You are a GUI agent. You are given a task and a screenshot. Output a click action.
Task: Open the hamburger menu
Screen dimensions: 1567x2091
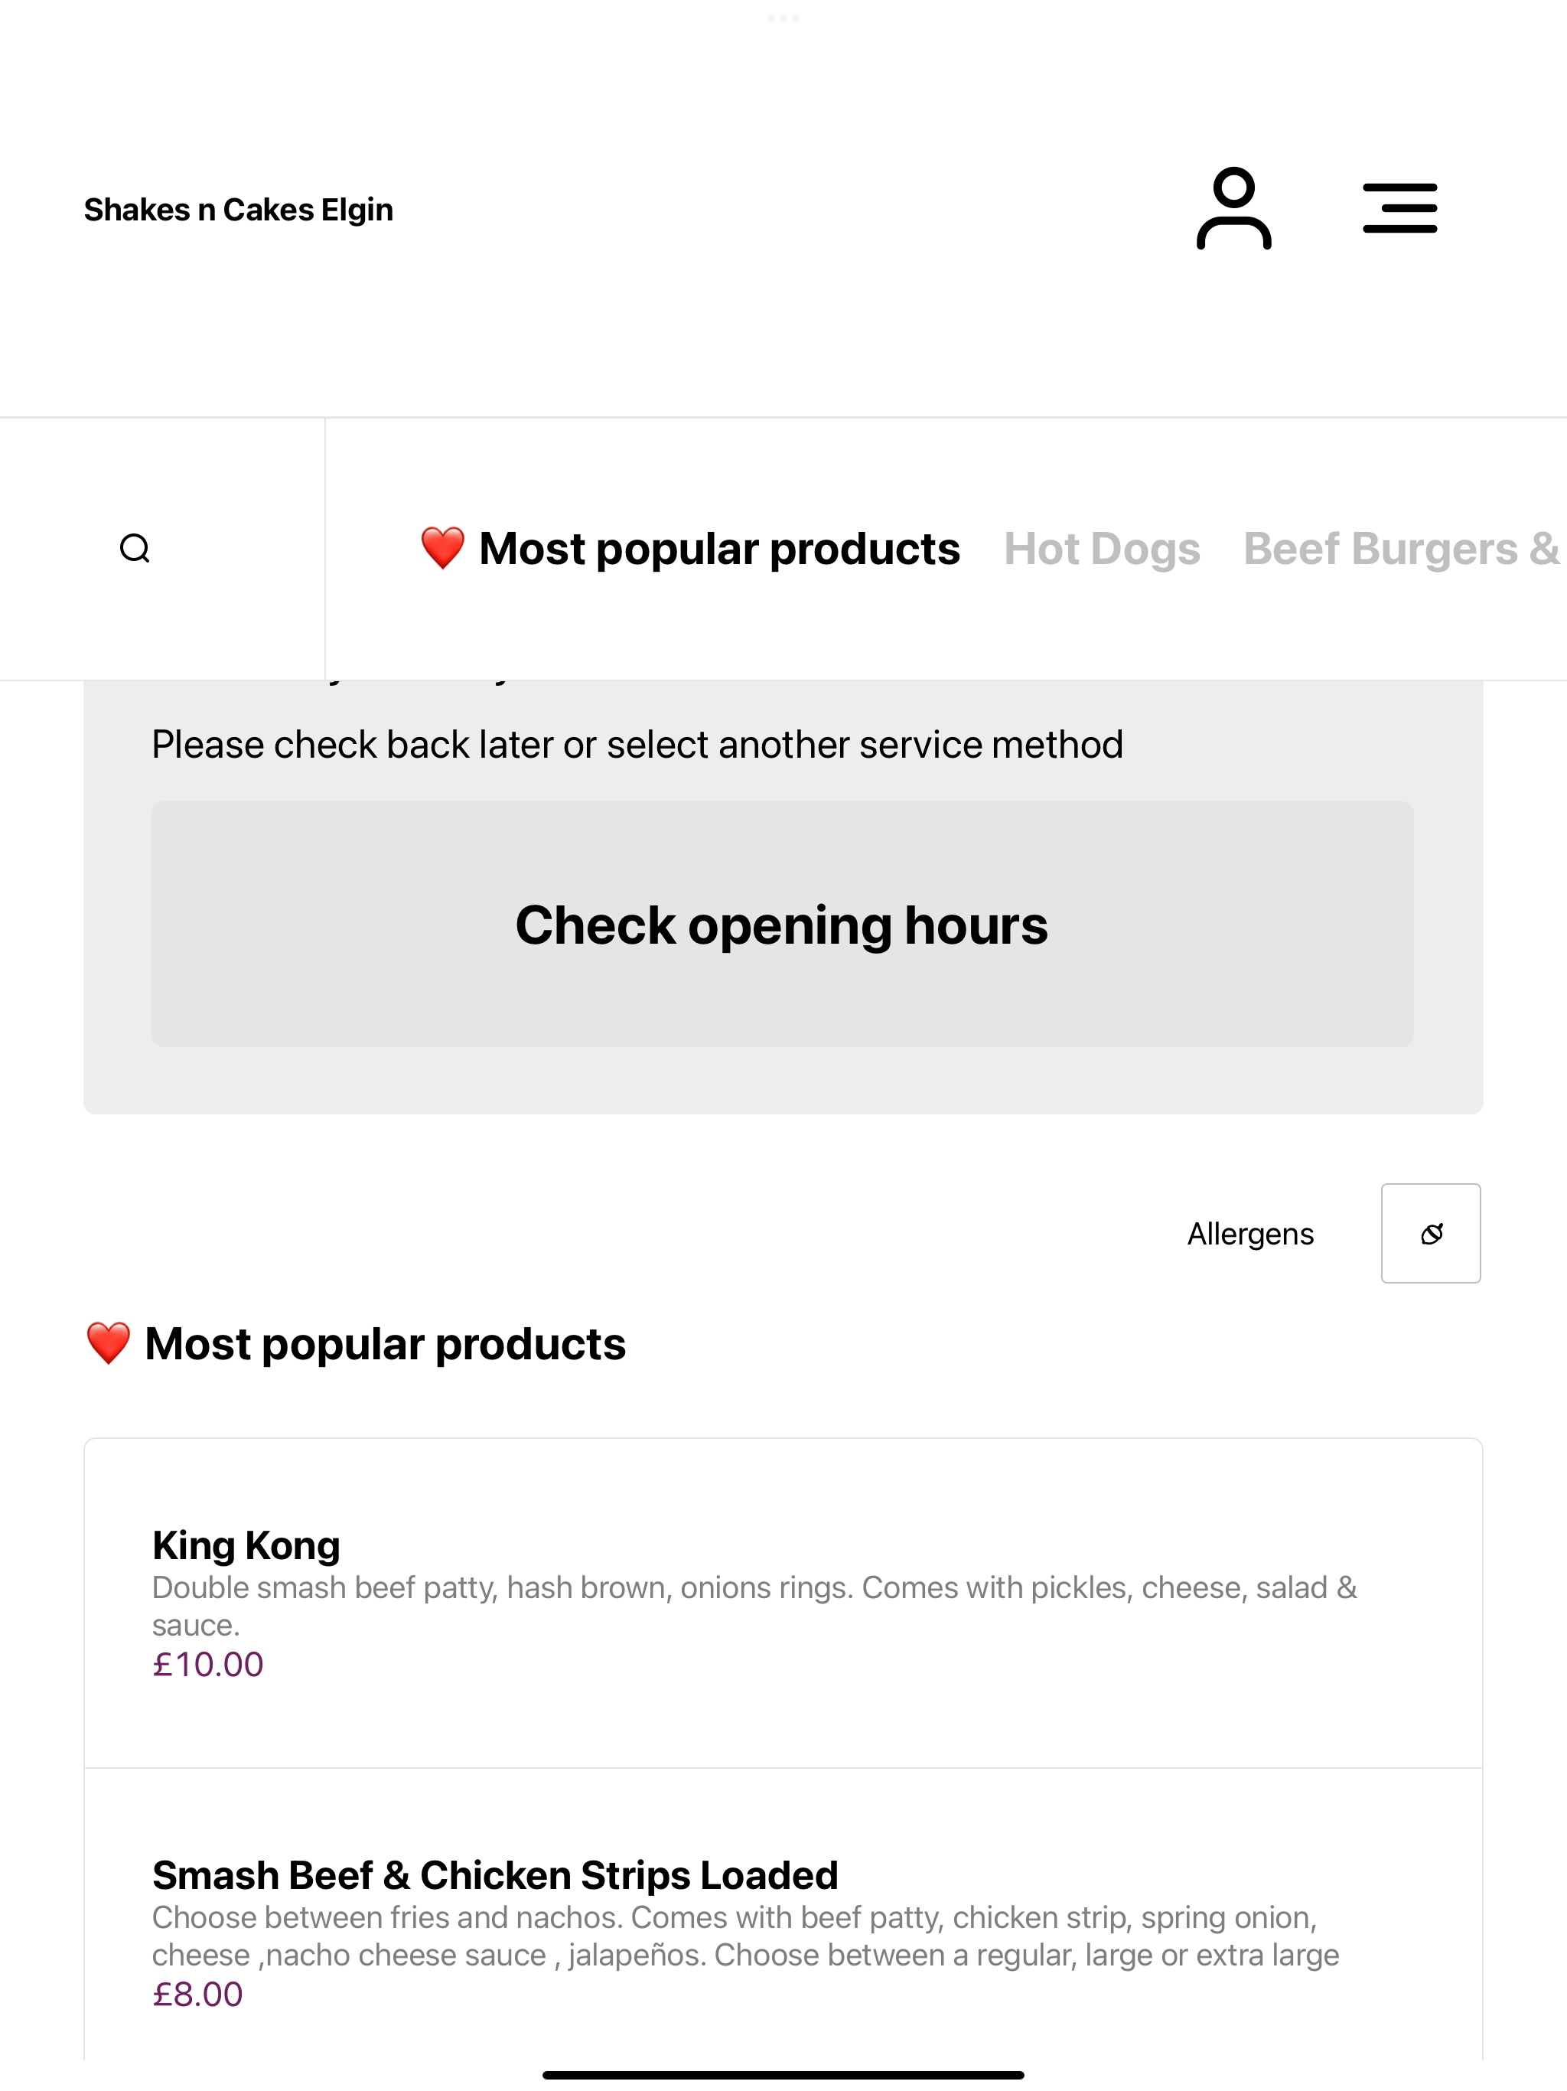click(x=1399, y=208)
